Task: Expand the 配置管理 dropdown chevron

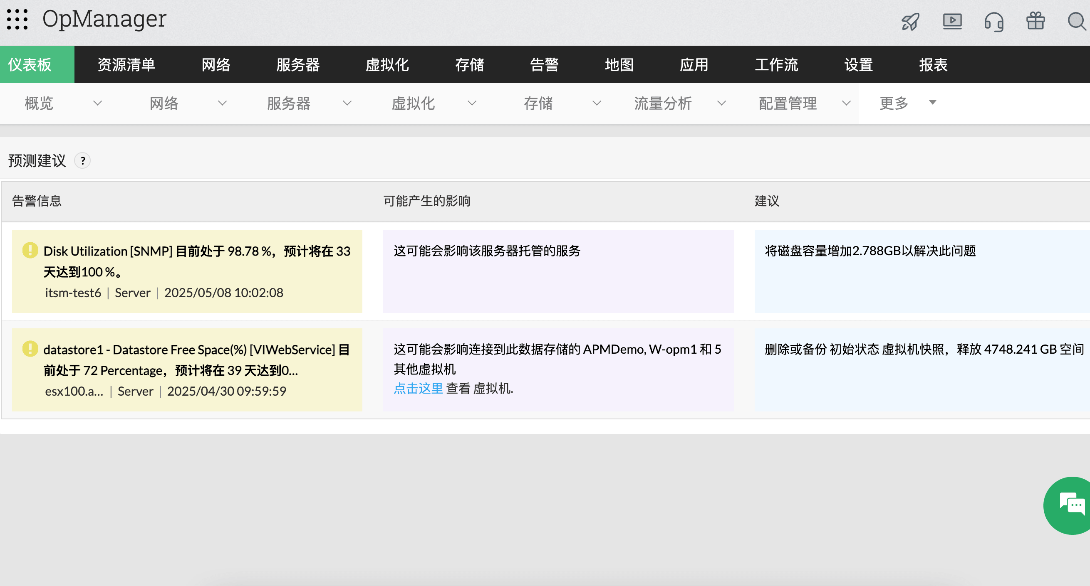Action: click(847, 103)
